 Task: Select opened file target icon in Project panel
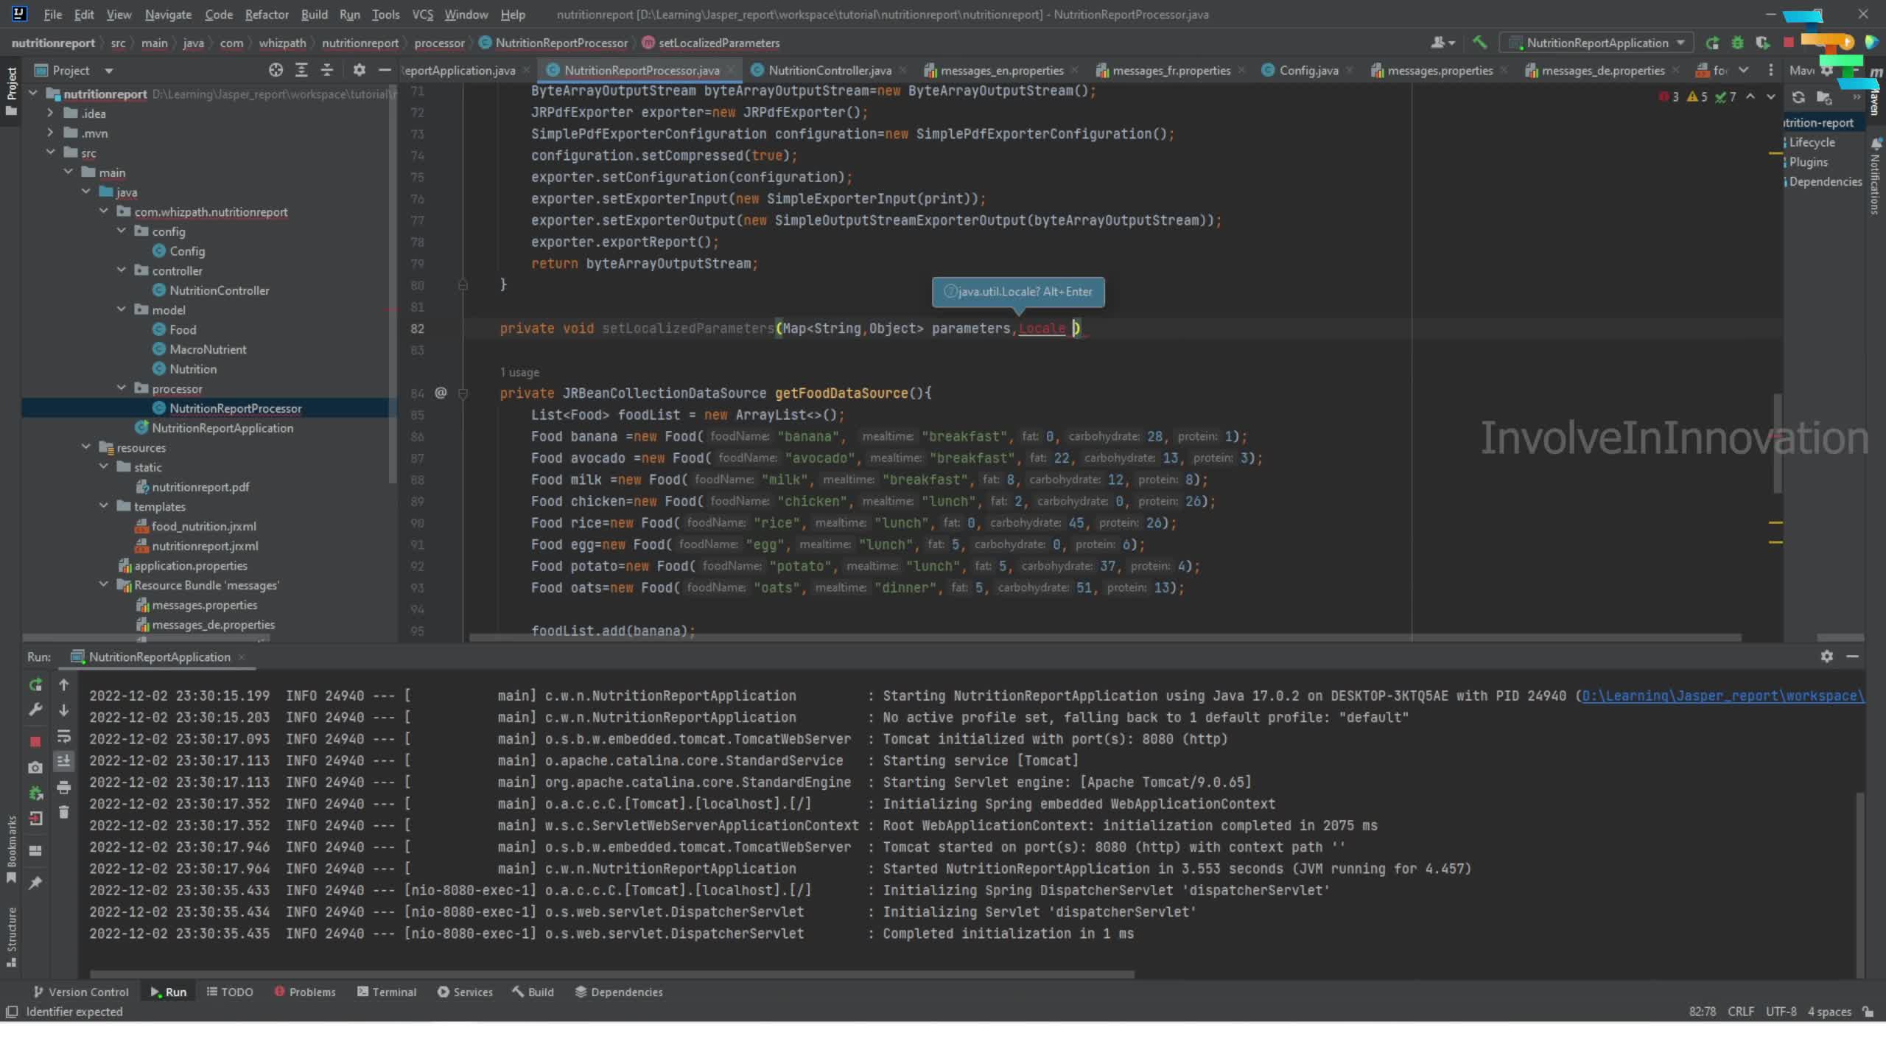click(276, 70)
